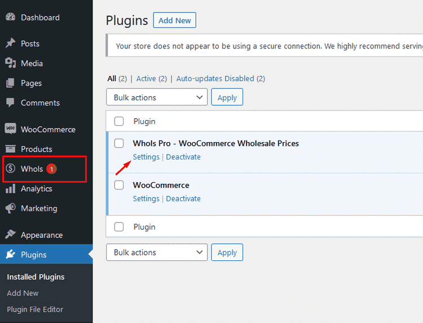Click the WooCommerce plugin name in the list

click(x=161, y=185)
